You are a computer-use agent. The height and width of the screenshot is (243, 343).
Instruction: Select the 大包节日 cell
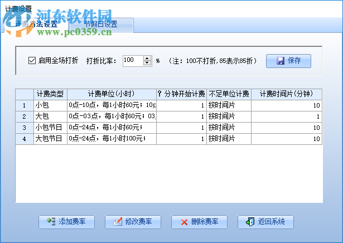click(x=50, y=139)
